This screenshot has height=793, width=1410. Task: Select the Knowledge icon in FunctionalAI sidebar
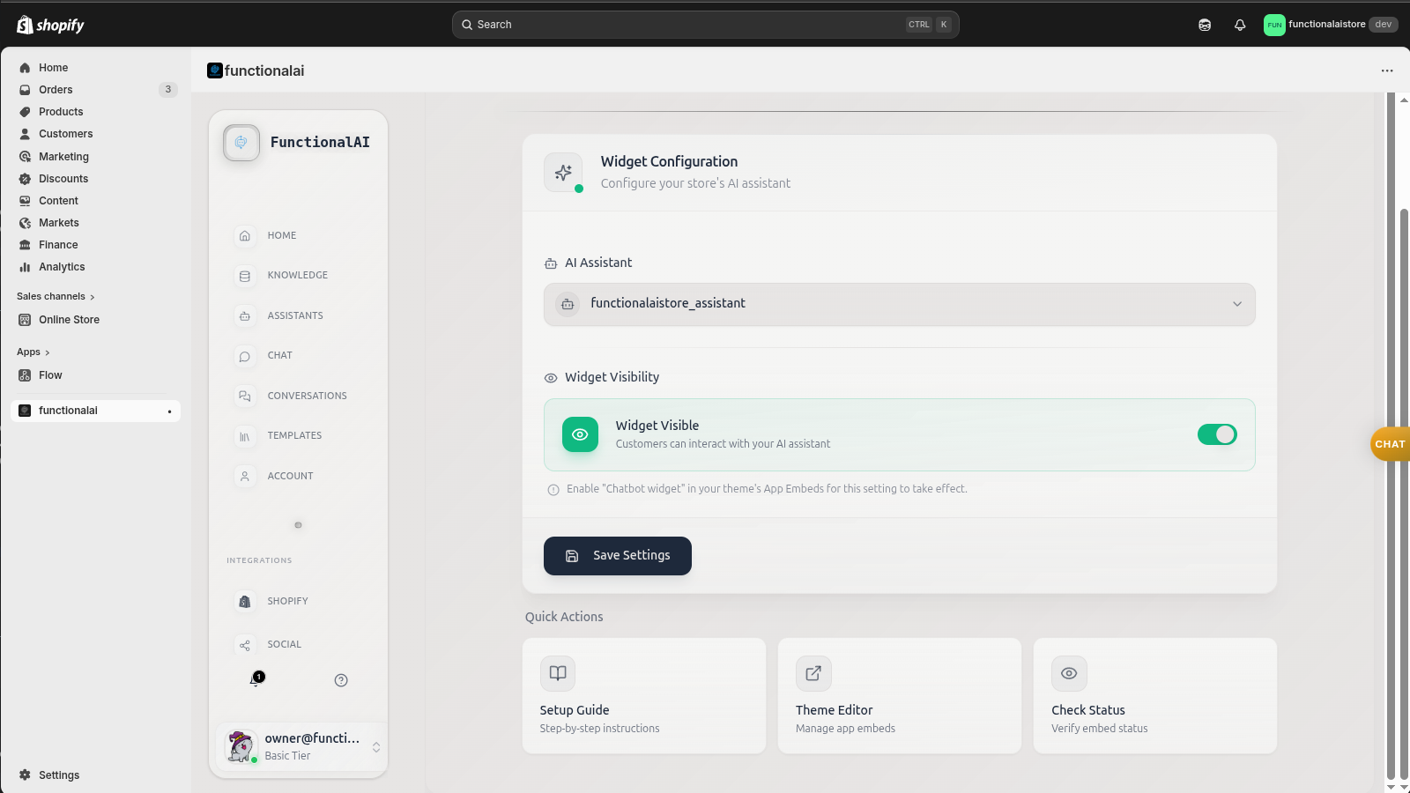pyautogui.click(x=244, y=275)
